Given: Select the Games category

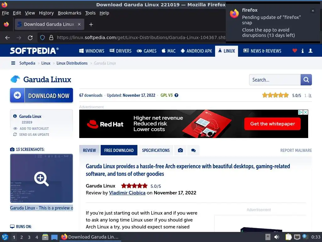Looking at the screenshot, I should click(147, 51).
